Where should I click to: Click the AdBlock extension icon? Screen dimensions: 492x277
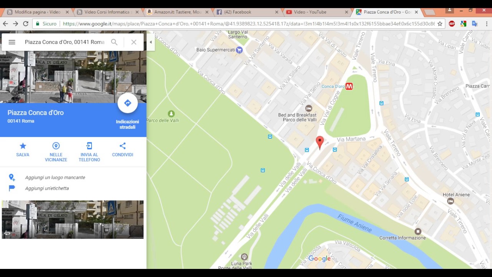tap(452, 23)
